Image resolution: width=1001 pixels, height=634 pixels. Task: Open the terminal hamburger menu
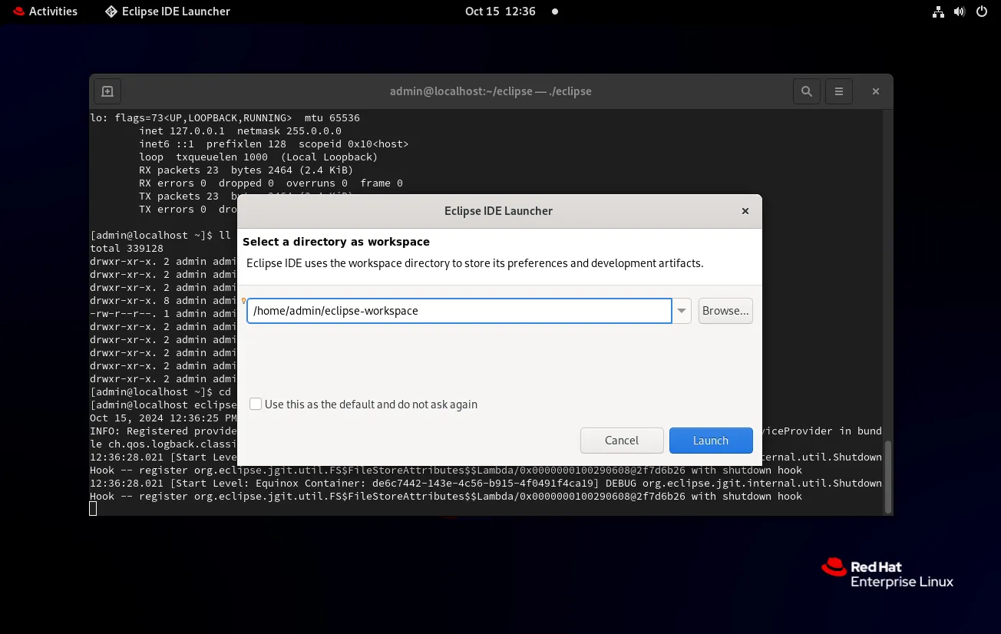839,91
